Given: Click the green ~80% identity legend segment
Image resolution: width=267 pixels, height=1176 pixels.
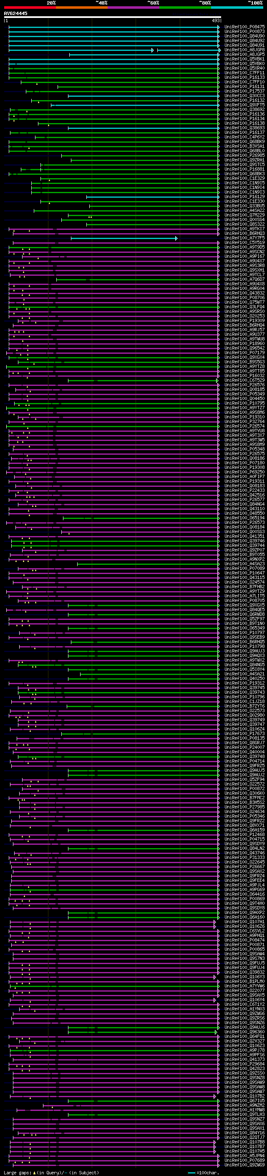Looking at the screenshot, I should [x=185, y=8].
